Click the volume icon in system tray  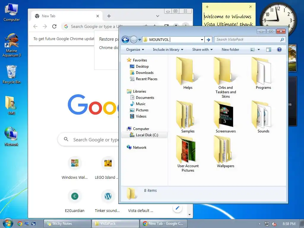click(x=274, y=224)
